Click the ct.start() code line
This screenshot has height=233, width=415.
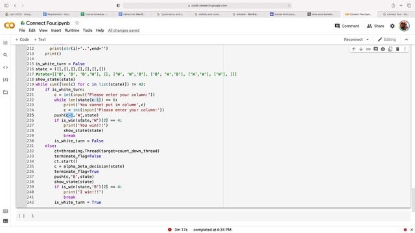pos(66,161)
